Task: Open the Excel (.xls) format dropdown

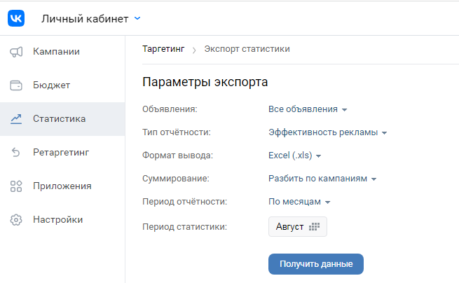Action: click(x=295, y=156)
